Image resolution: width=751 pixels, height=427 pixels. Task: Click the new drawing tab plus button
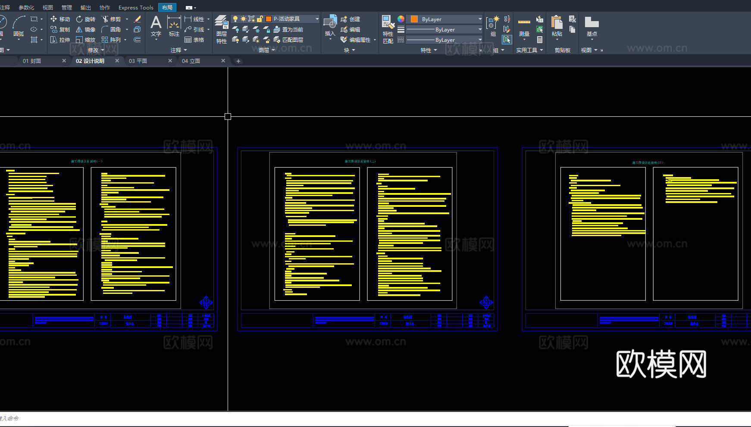(238, 61)
